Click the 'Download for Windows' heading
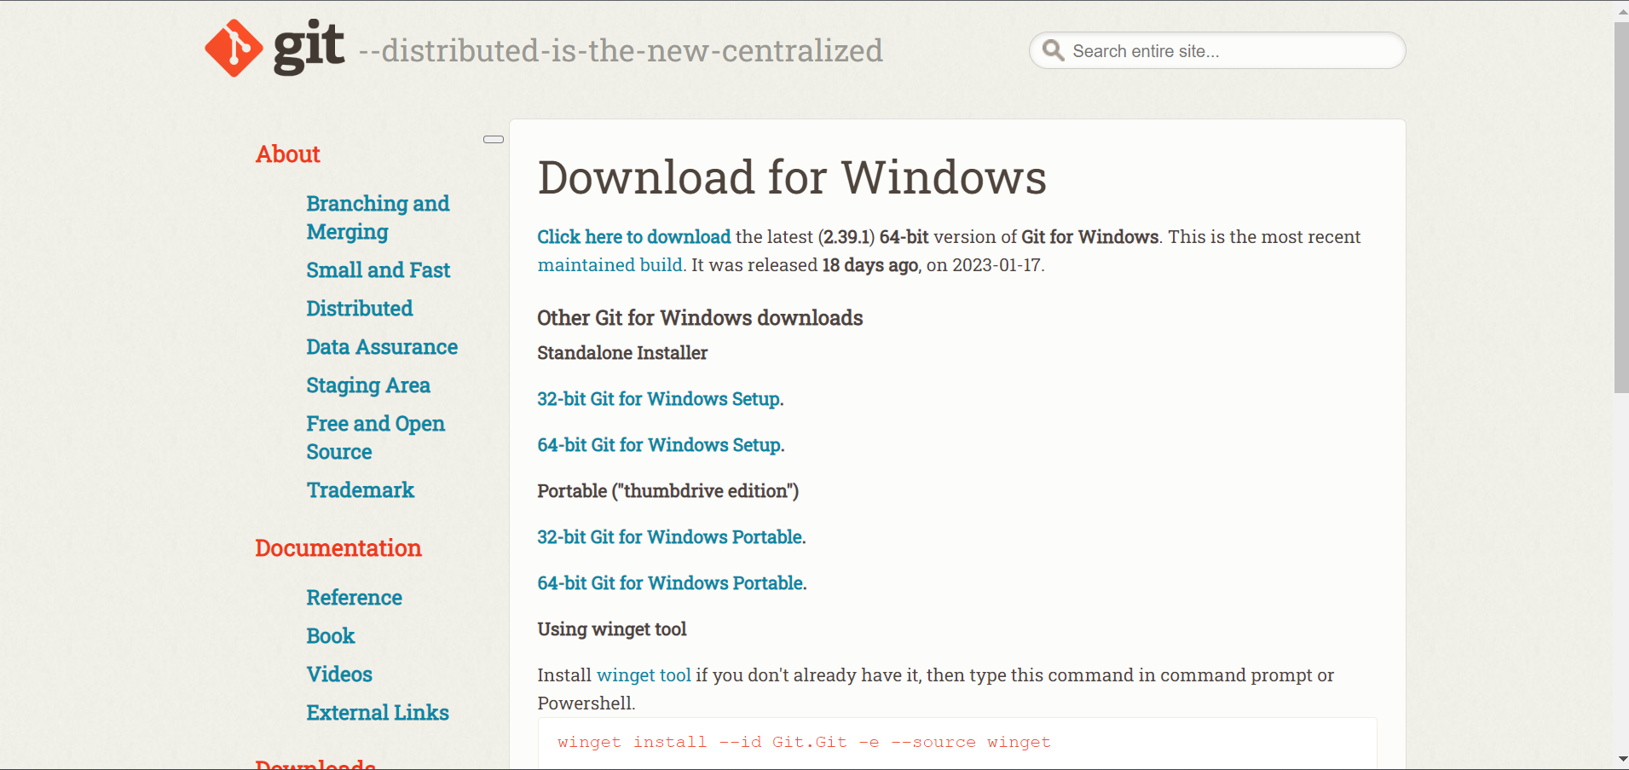The image size is (1629, 770). [x=792, y=177]
